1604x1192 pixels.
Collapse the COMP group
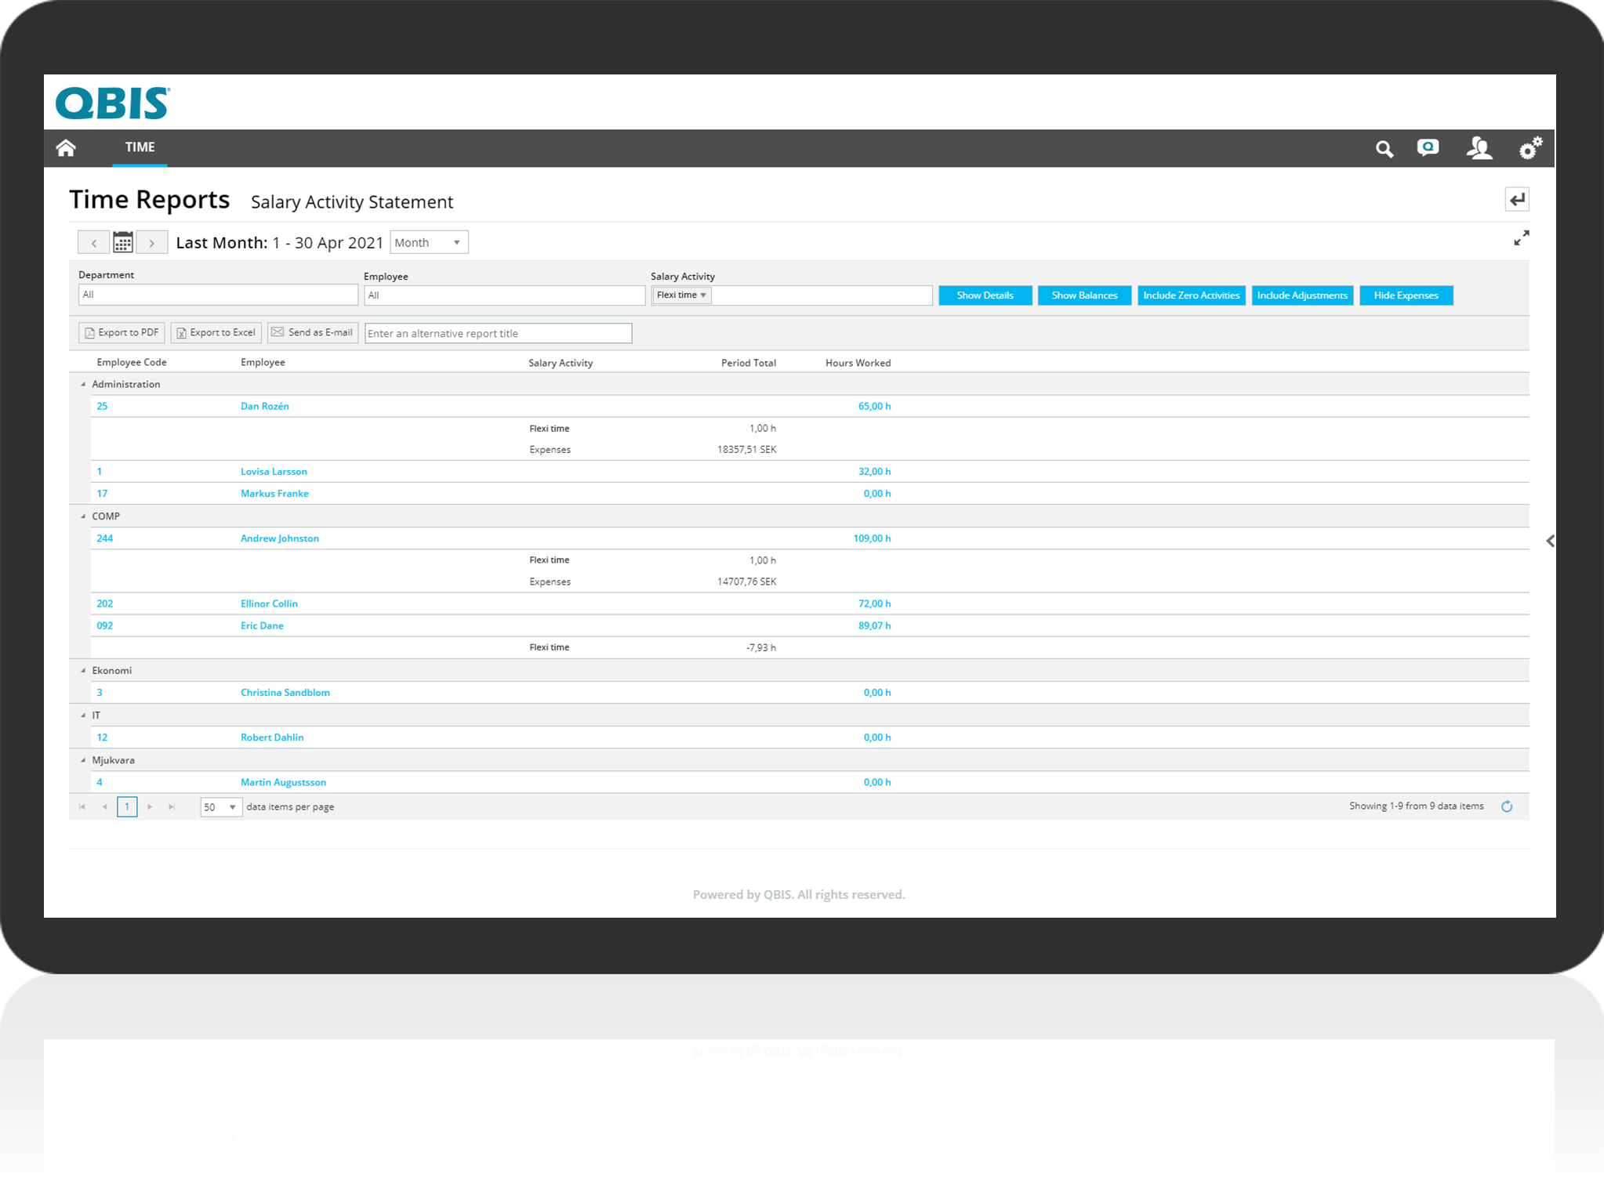[x=83, y=516]
